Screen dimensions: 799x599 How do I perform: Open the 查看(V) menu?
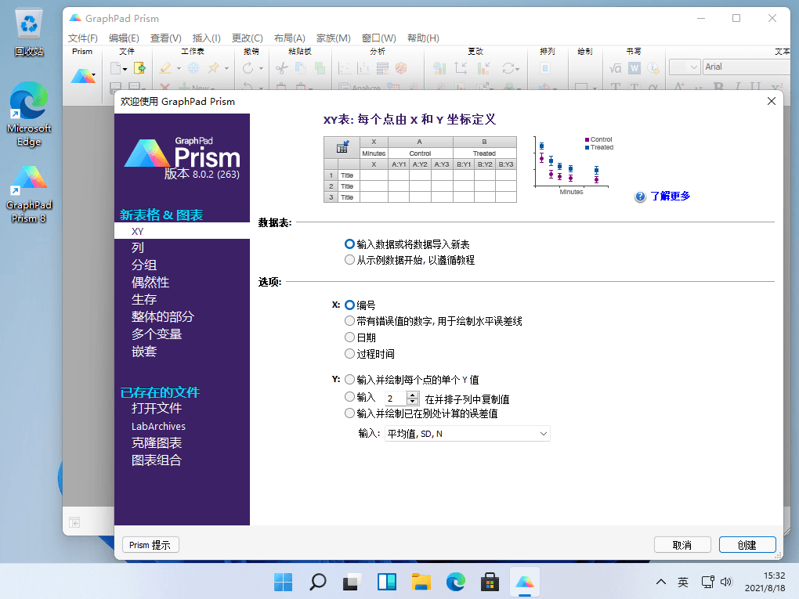tap(165, 38)
